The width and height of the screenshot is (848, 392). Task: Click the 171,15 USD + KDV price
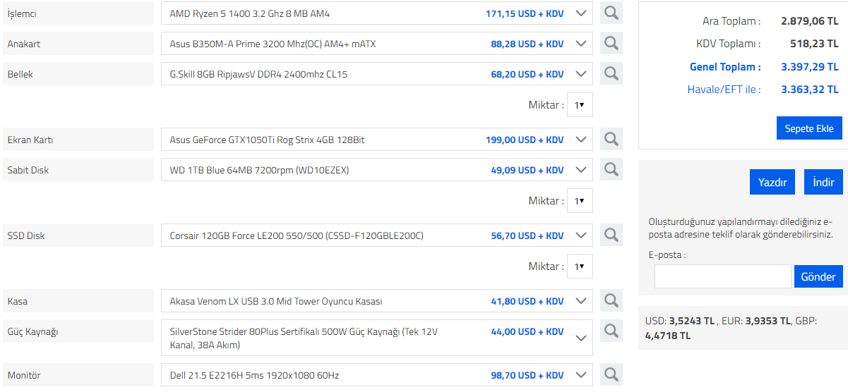click(x=525, y=13)
